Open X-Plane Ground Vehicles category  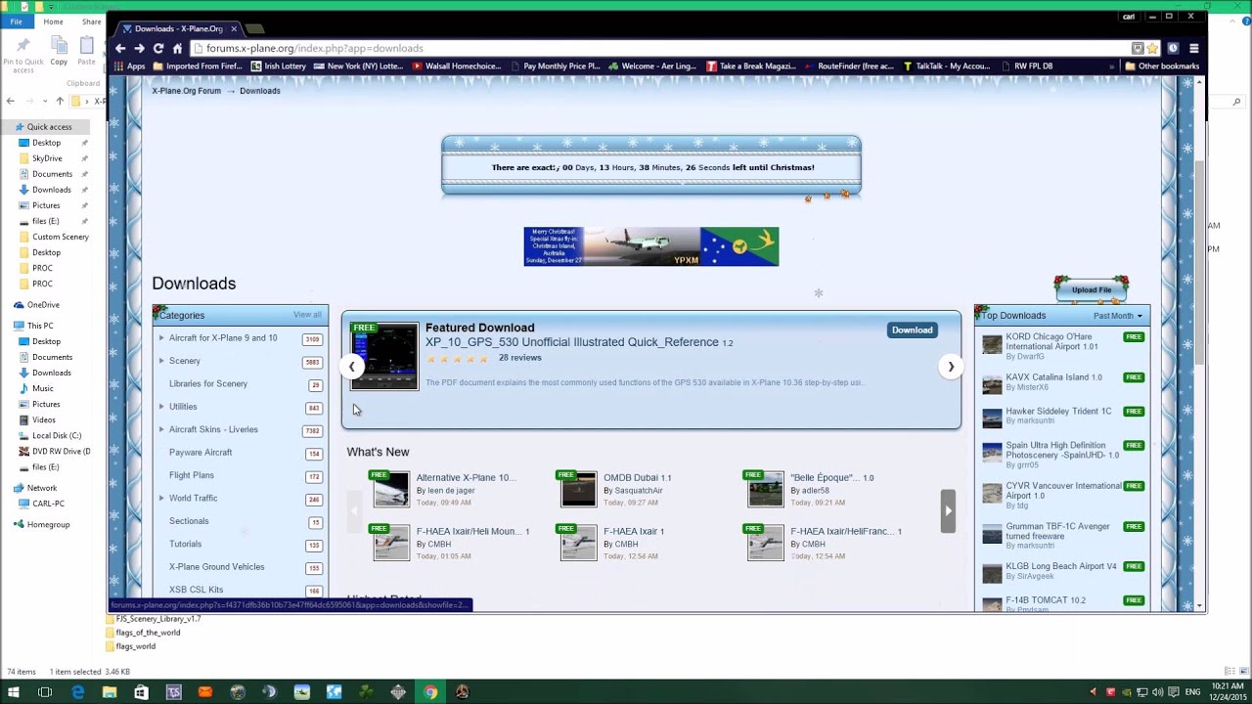(x=217, y=567)
